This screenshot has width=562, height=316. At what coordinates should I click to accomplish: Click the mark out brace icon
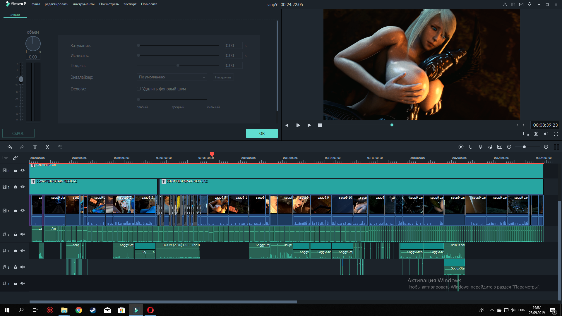[x=523, y=125]
